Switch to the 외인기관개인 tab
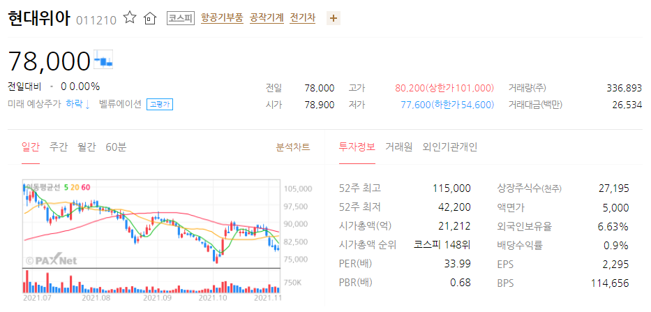The height and width of the screenshot is (312, 651). tap(449, 147)
